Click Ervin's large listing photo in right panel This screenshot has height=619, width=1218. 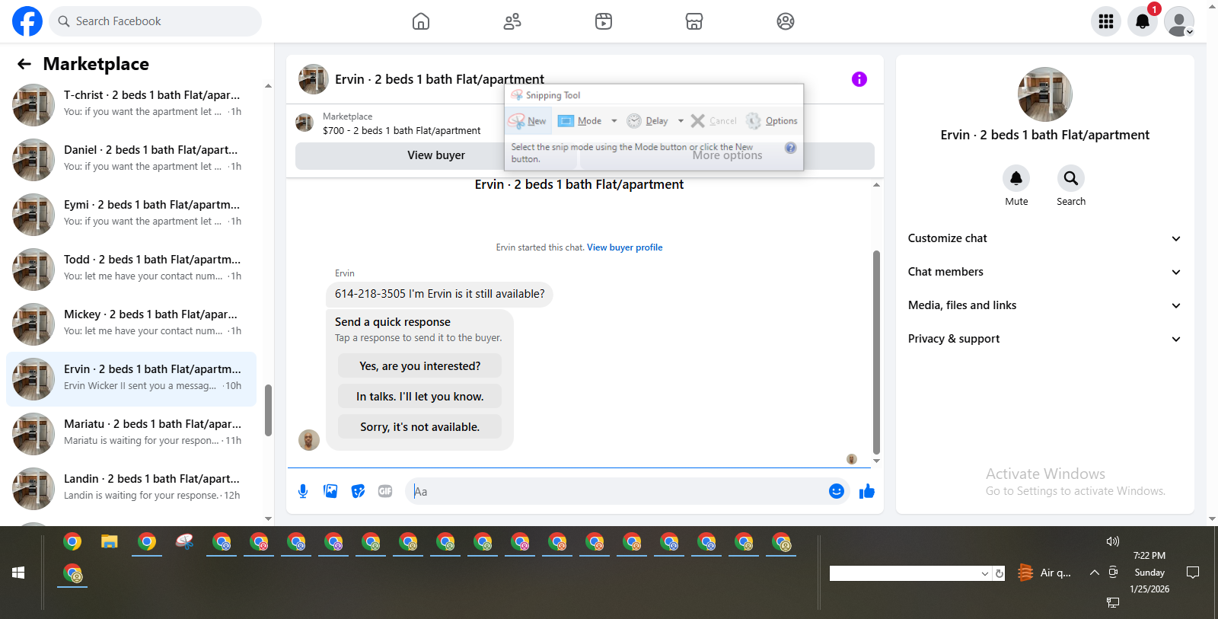point(1044,94)
